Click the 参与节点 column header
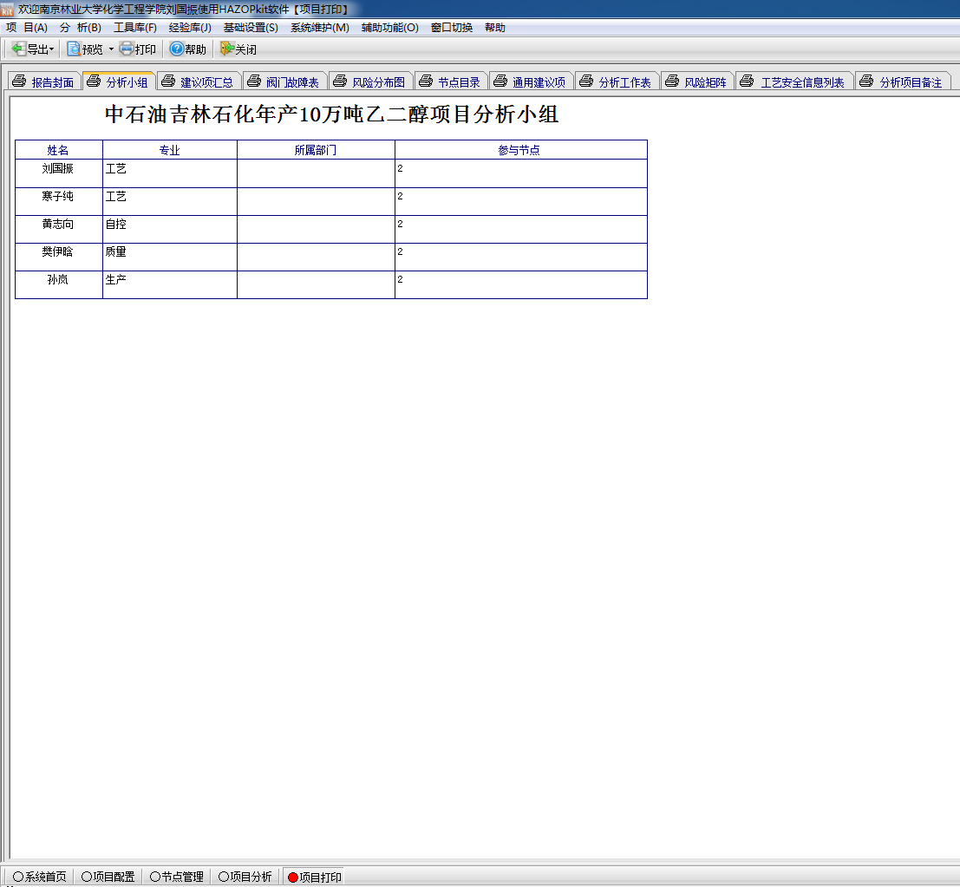This screenshot has width=960, height=887. [x=520, y=150]
